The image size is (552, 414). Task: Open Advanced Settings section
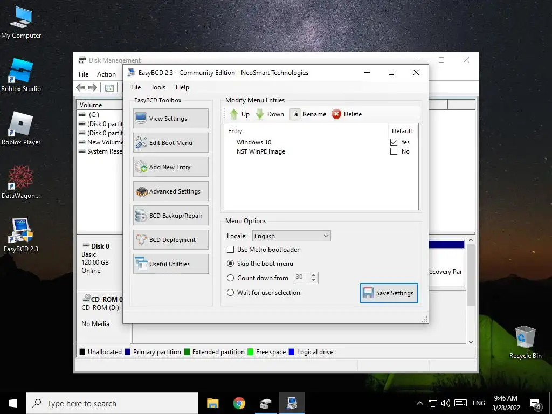click(x=171, y=191)
